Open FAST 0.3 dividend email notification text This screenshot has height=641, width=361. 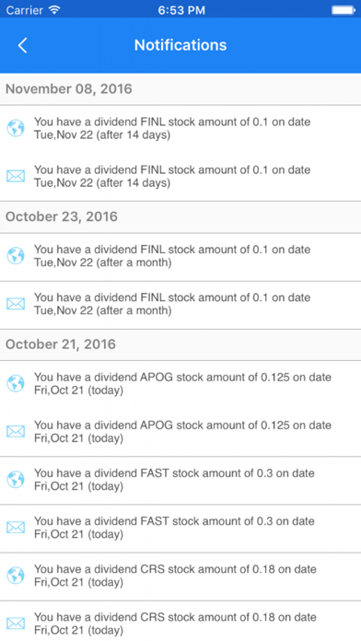click(174, 528)
